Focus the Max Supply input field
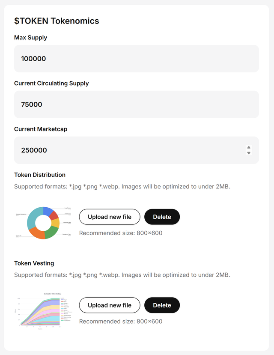 tap(136, 59)
